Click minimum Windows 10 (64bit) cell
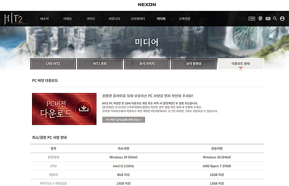Viewport: 289px width, 186px height. tap(123, 157)
